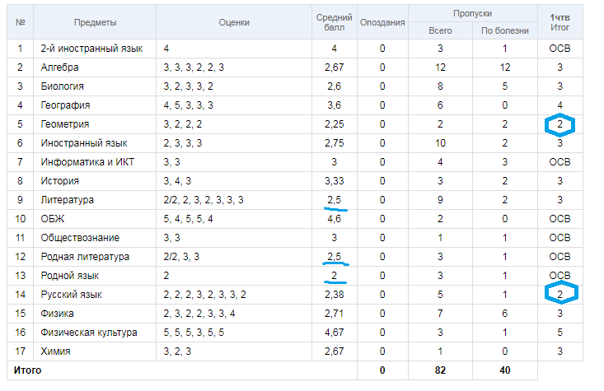This screenshot has width=604, height=391.
Task: Click Химия grades '3, 2, 3'
Action: (x=177, y=351)
